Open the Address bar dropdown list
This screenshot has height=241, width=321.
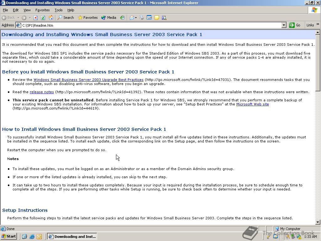(x=284, y=25)
